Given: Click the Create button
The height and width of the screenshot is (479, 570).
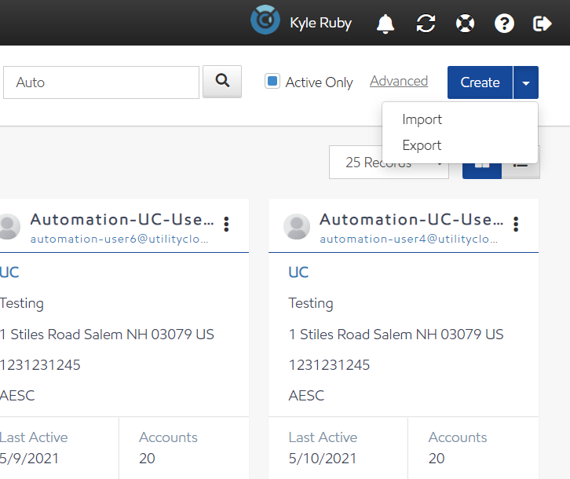Looking at the screenshot, I should (480, 82).
